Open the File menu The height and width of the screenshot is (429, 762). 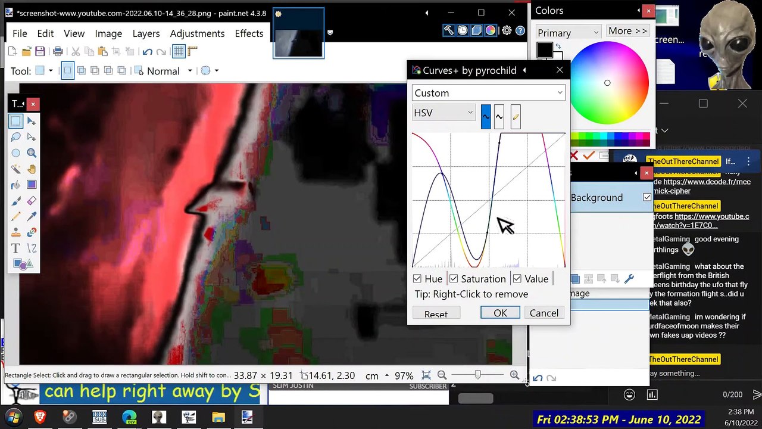coord(20,33)
